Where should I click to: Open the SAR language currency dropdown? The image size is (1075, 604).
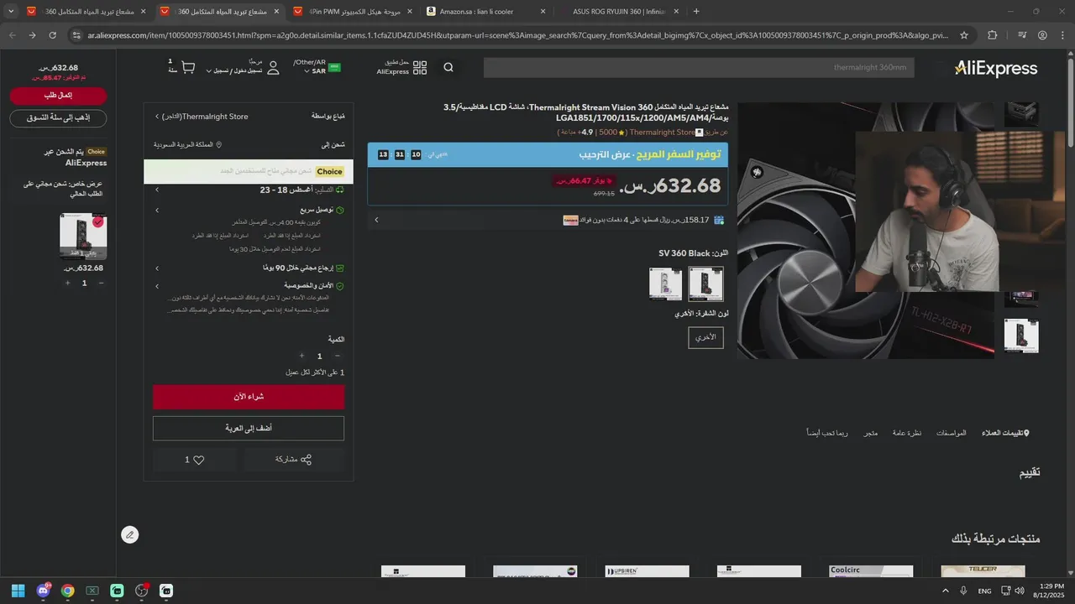click(x=317, y=67)
